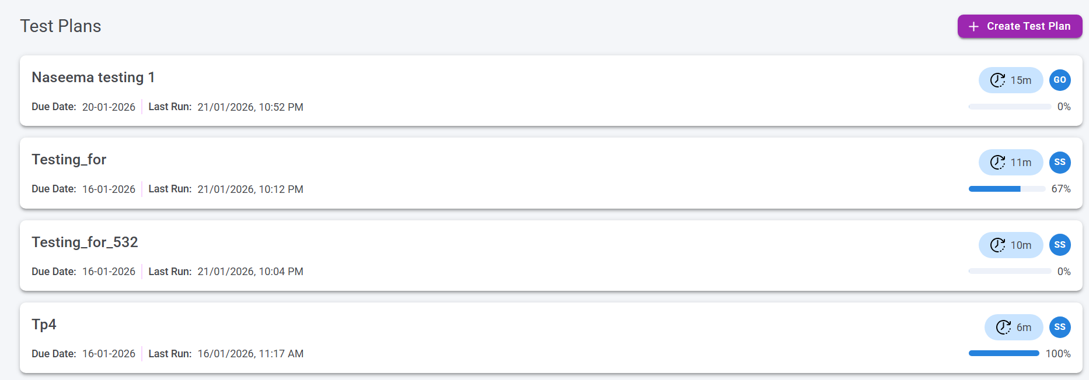Viewport: 1089px width, 380px height.
Task: Click the 67% progress bar on Testing_for
Action: [x=1007, y=189]
